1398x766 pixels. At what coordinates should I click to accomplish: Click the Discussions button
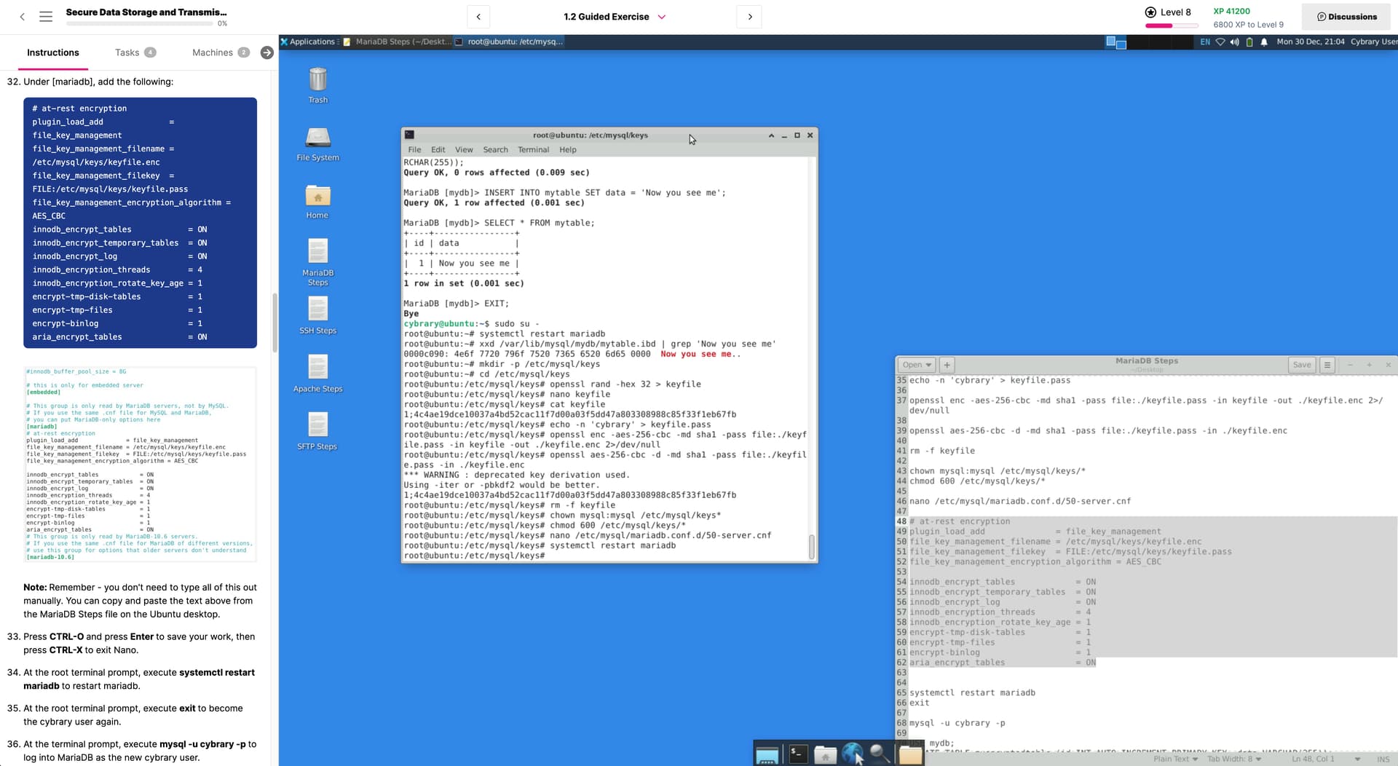tap(1346, 17)
